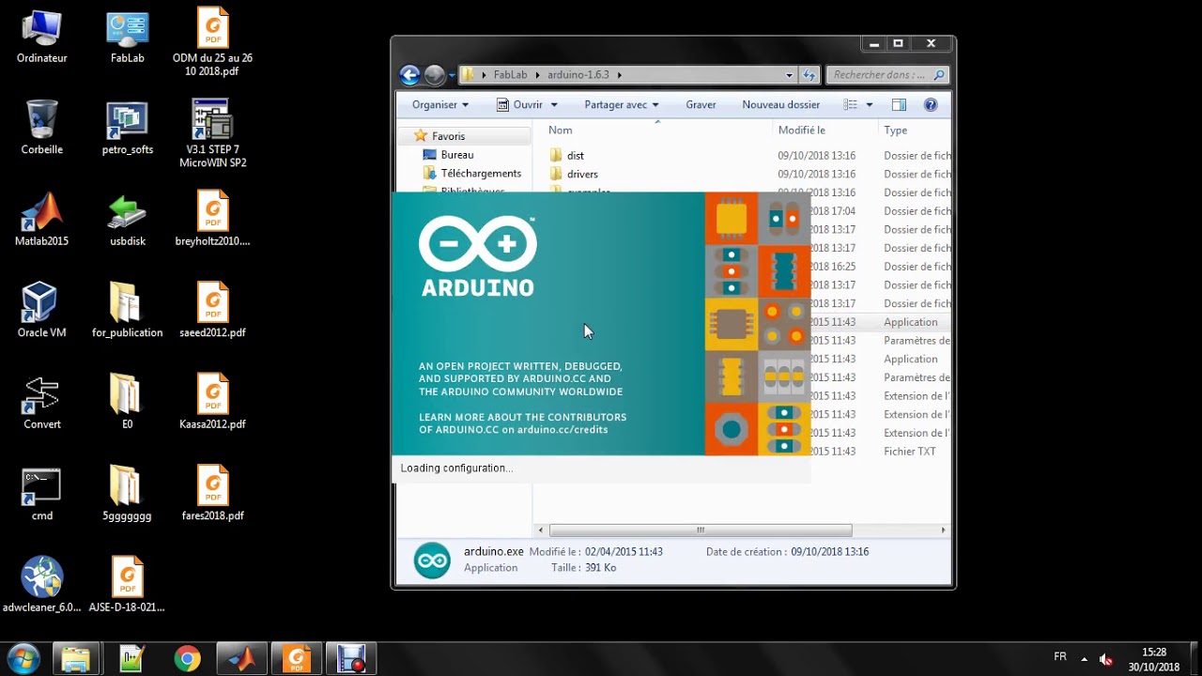Image resolution: width=1202 pixels, height=676 pixels.
Task: Open the MATLAB taskbar button
Action: 241,659
